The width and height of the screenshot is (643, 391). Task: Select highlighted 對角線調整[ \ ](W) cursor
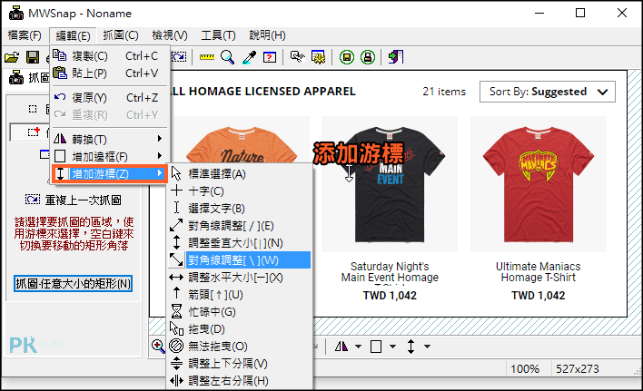pyautogui.click(x=240, y=260)
